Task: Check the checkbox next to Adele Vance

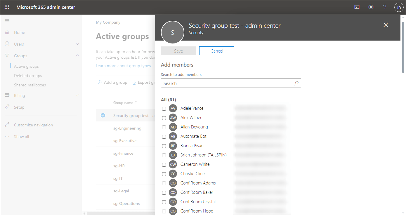Action: [164, 108]
